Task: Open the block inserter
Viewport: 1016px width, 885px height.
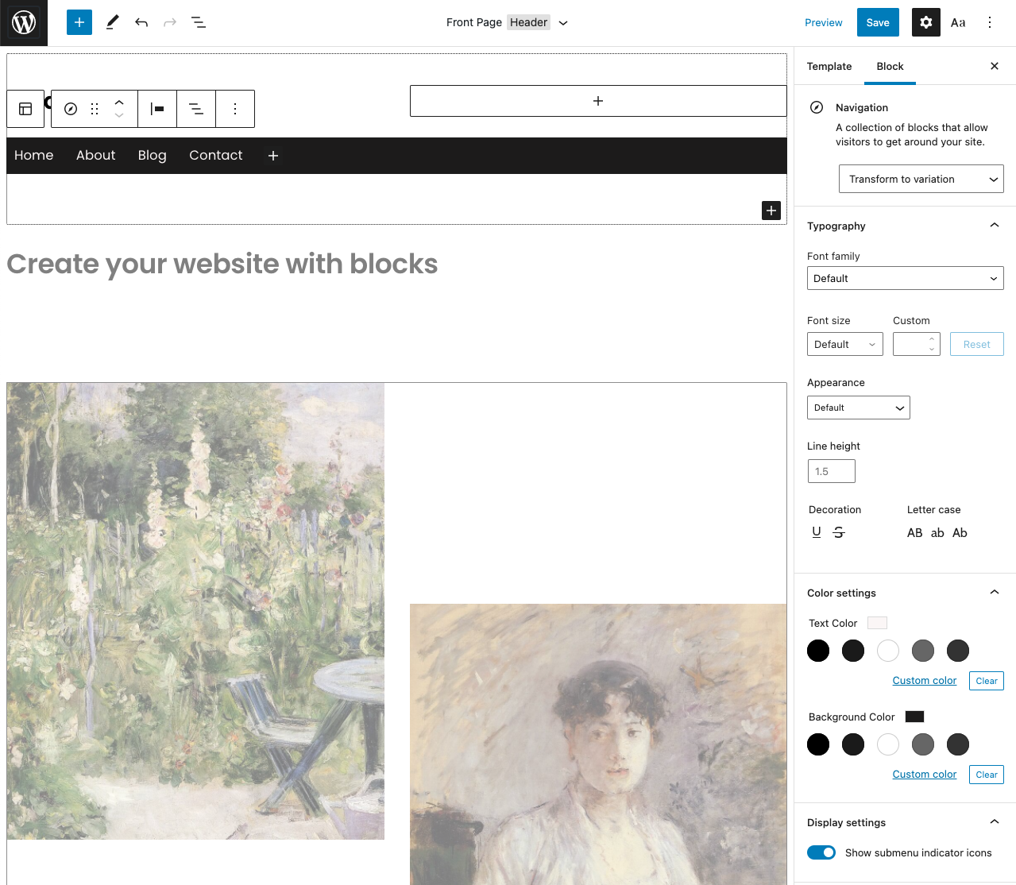Action: pyautogui.click(x=79, y=21)
